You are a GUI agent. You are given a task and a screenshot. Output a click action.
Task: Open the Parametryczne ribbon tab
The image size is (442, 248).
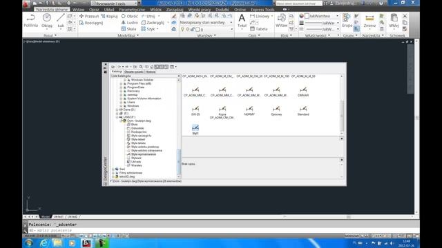(x=132, y=10)
